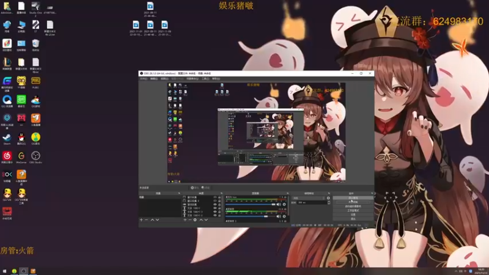Open the League of Legends desktop icon
Image resolution: width=489 pixels, height=275 pixels.
pos(7,64)
